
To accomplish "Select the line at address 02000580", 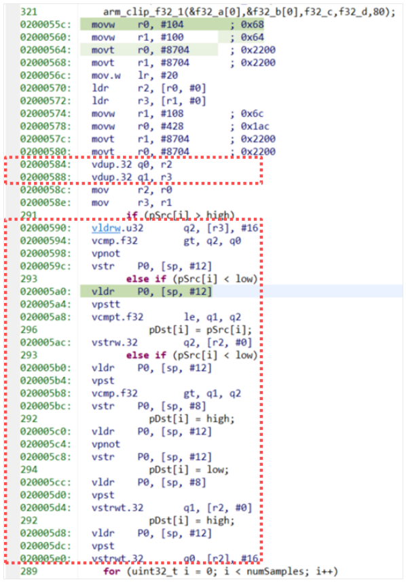I will click(x=183, y=151).
